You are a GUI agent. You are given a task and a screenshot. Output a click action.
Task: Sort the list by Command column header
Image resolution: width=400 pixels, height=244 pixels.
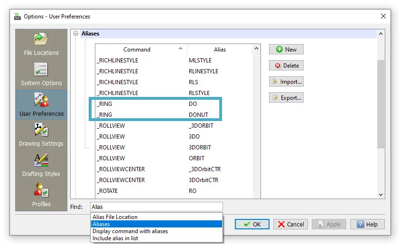point(137,49)
